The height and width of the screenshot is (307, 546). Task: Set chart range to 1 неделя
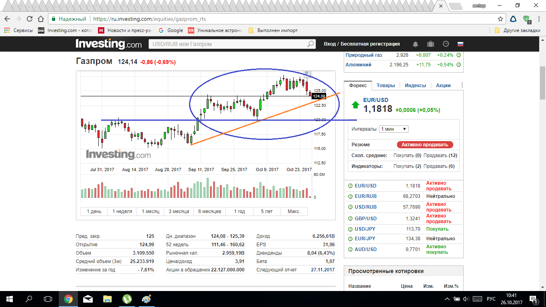(122, 211)
